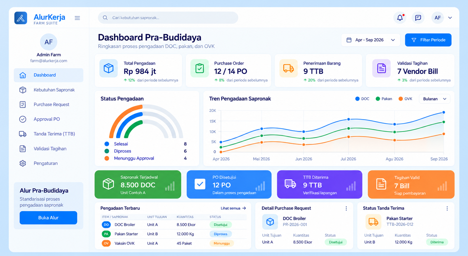
Task: Click the Buka Alur button
Action: (x=48, y=218)
